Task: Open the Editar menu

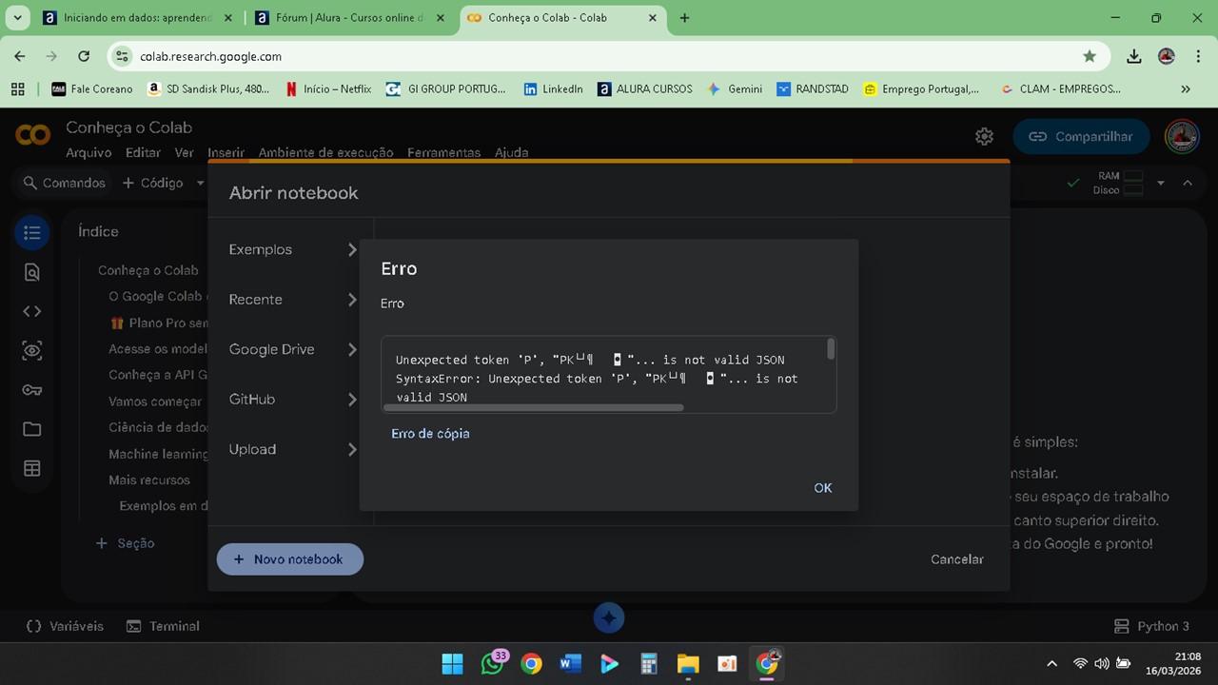Action: tap(143, 152)
